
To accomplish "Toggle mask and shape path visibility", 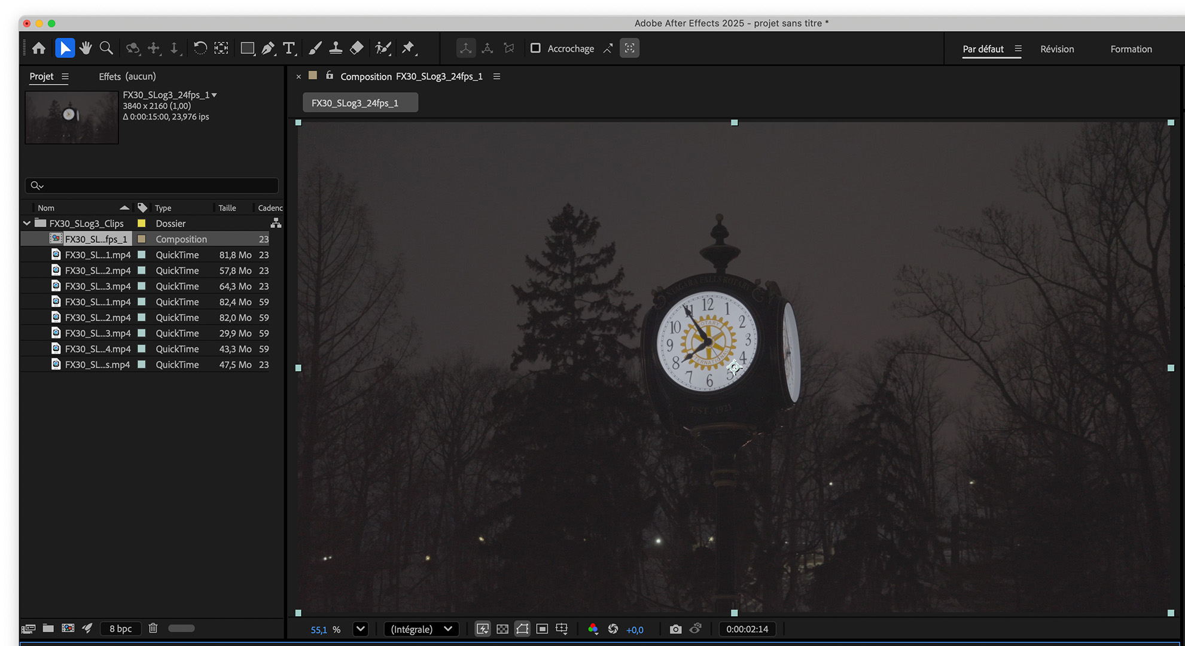I will (x=522, y=629).
